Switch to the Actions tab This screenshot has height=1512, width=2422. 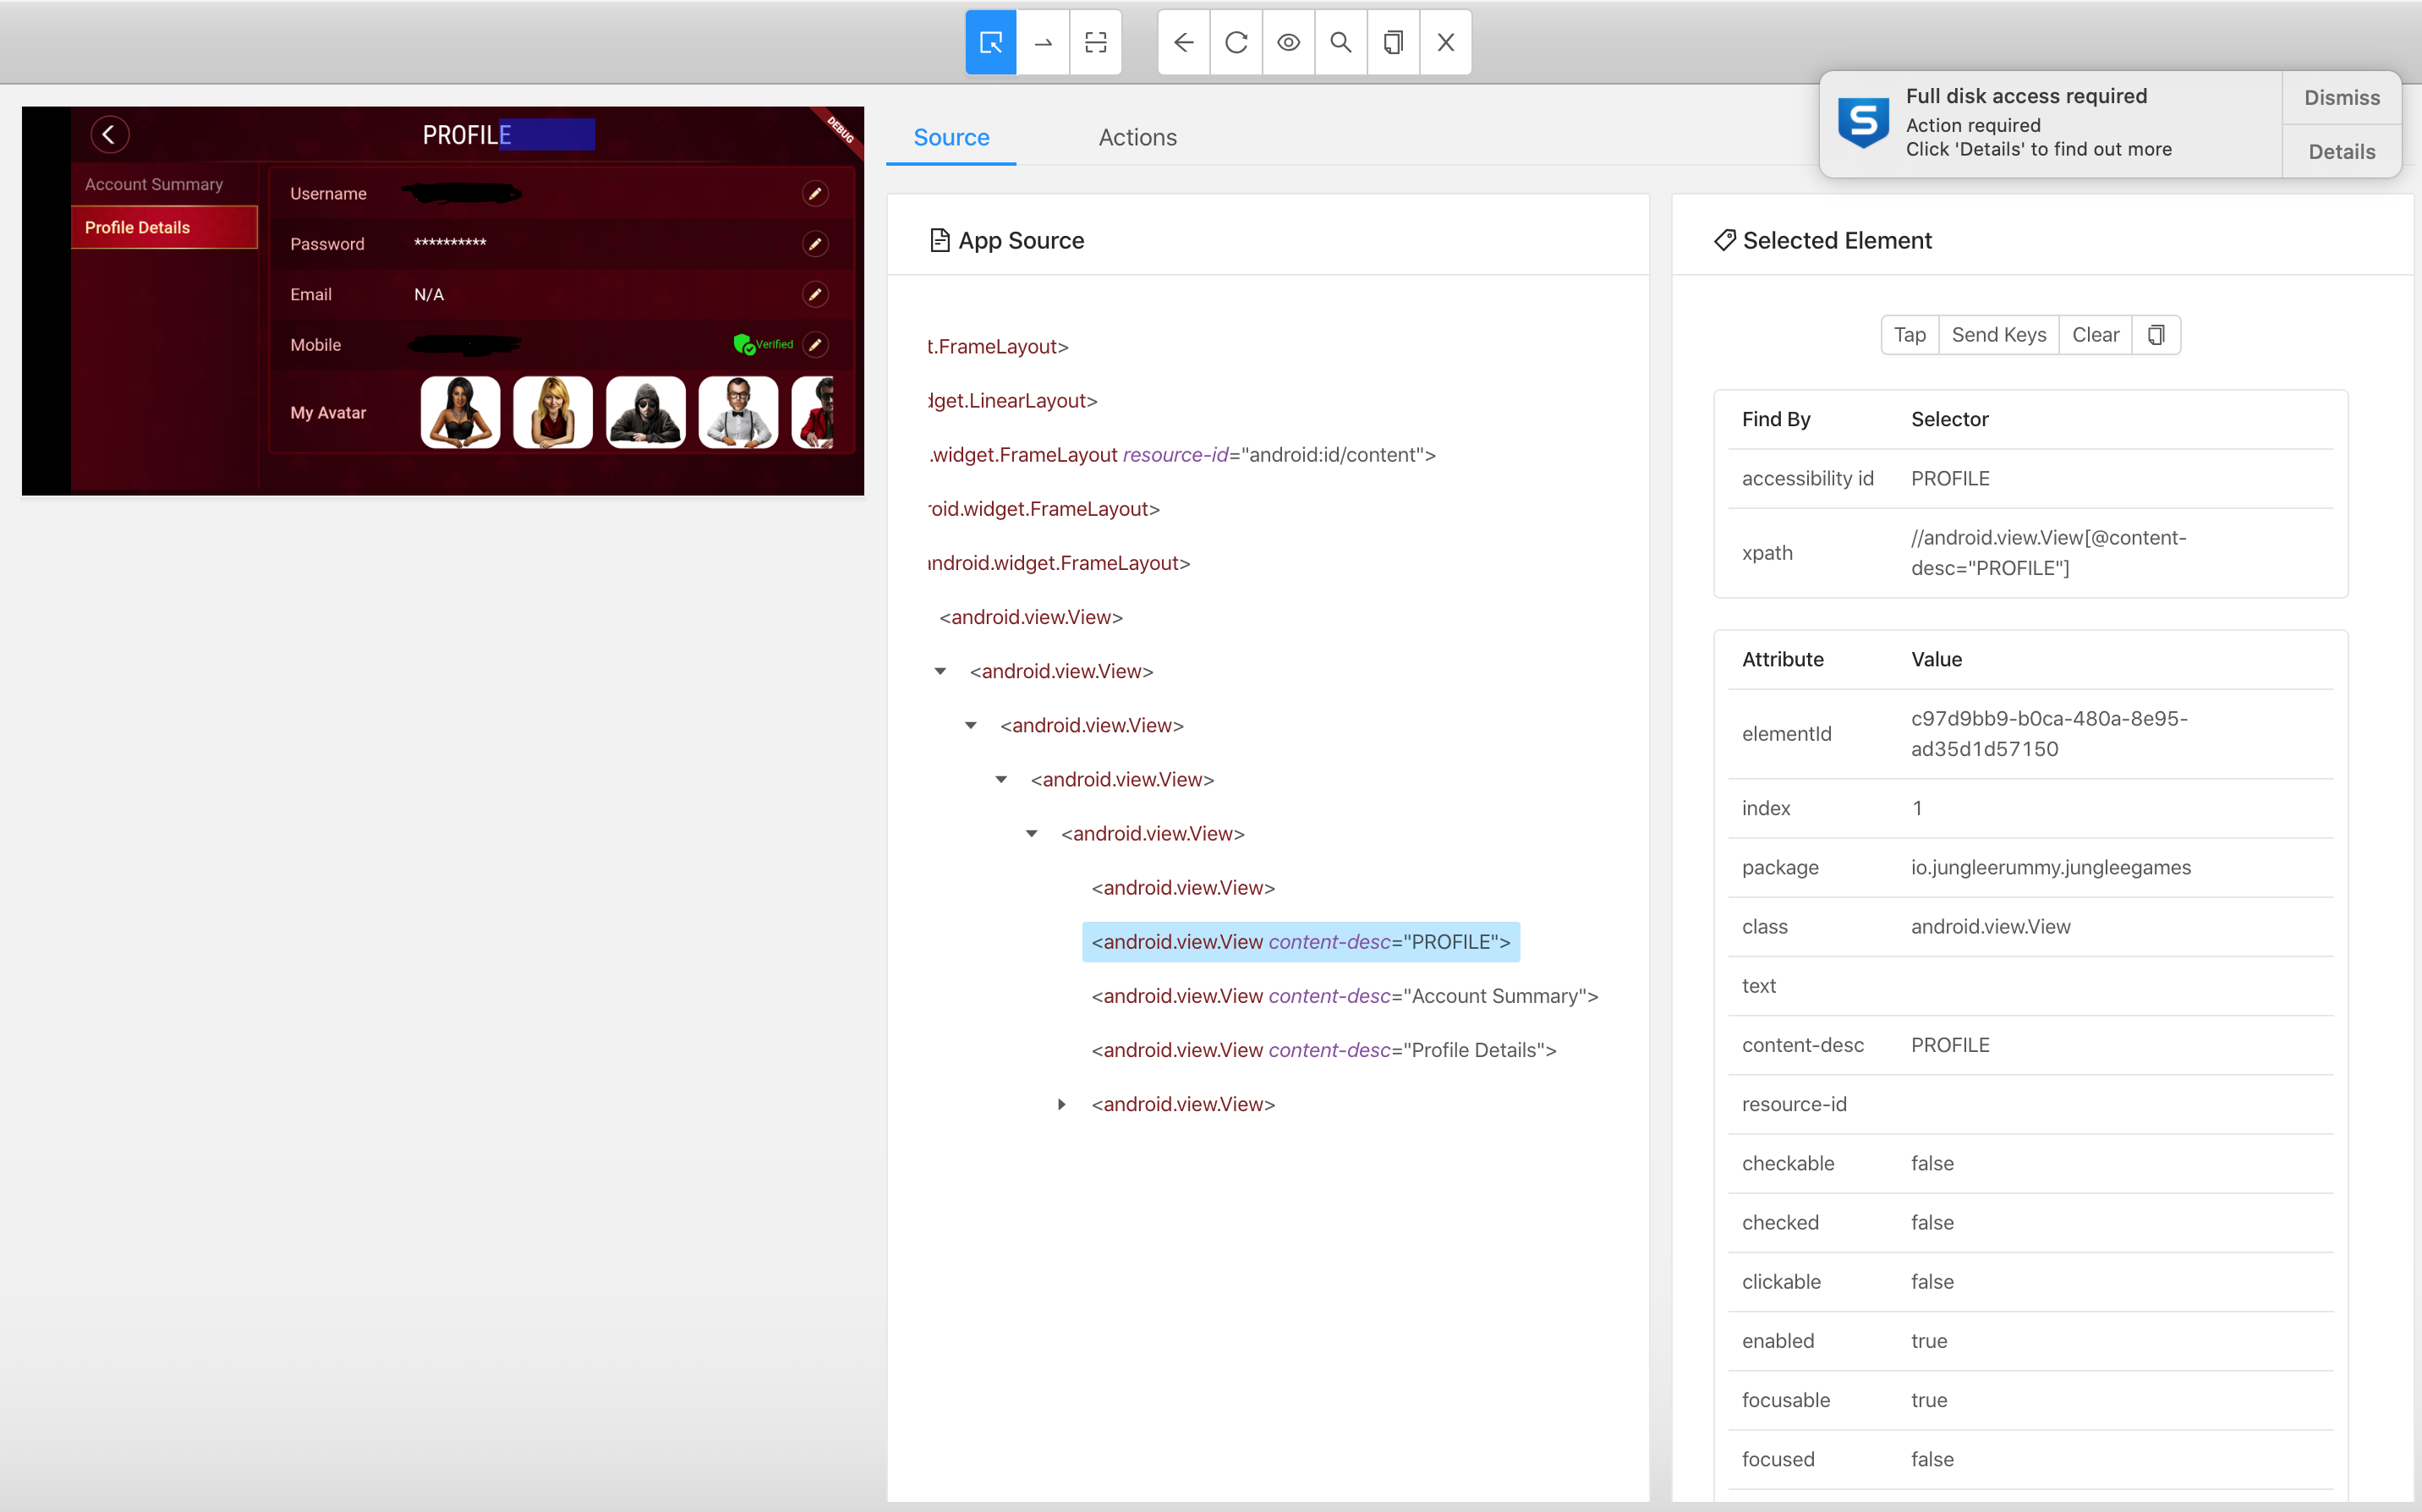click(x=1137, y=137)
